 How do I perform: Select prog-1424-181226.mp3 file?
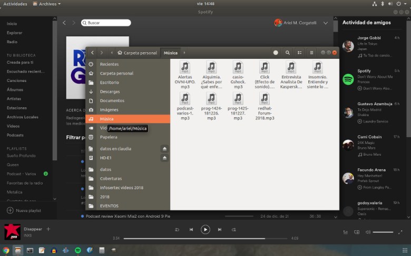coord(211,106)
